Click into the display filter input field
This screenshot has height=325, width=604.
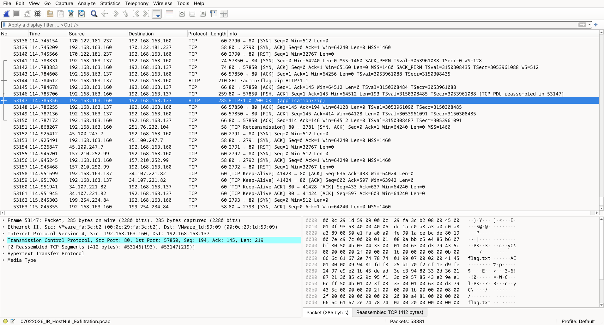tap(284, 25)
